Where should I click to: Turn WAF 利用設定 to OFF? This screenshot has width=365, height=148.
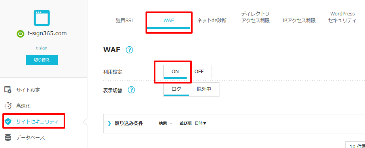(199, 72)
